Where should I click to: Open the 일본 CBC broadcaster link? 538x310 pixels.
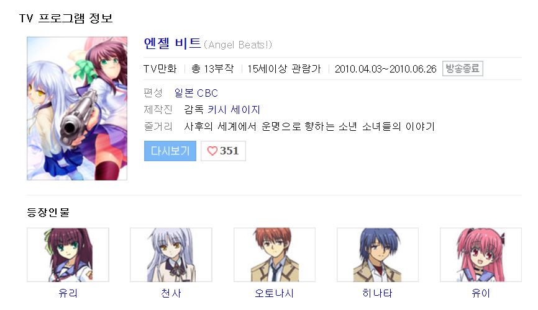[x=196, y=93]
